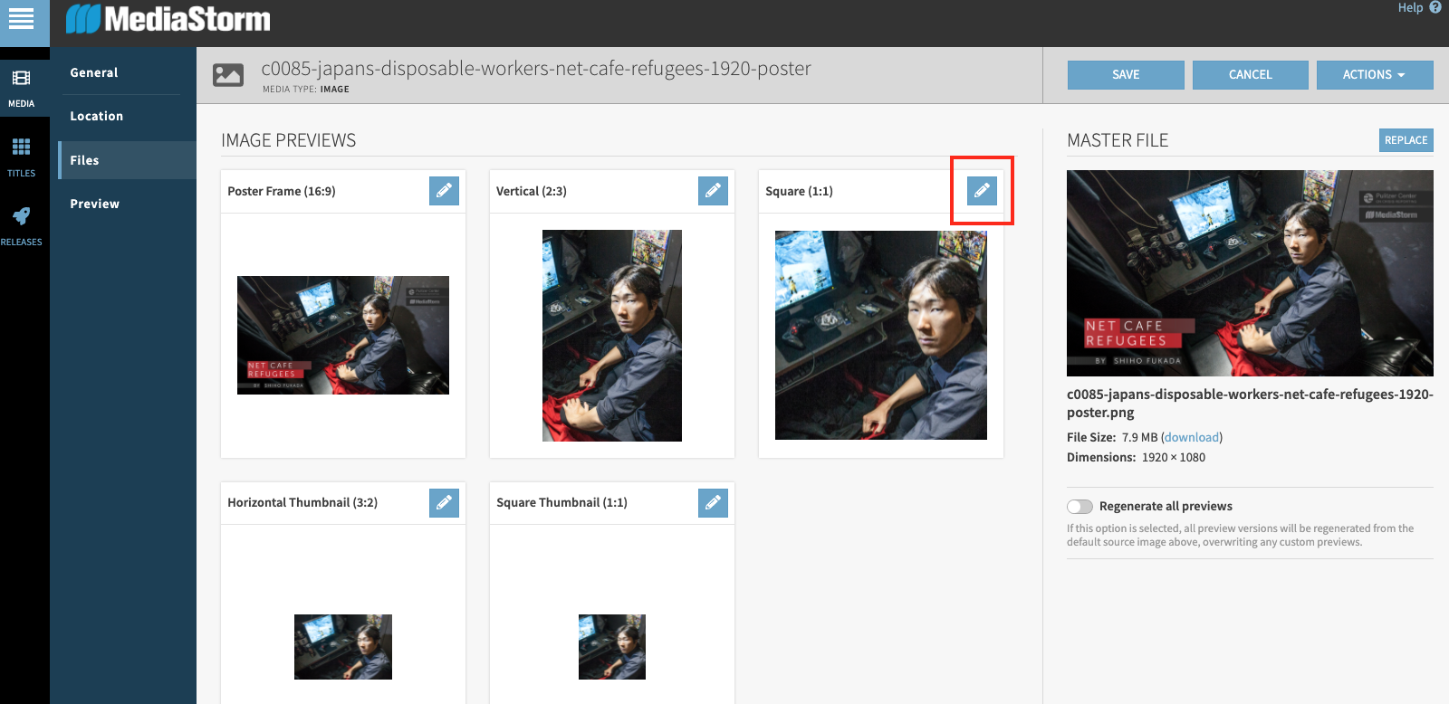Go to the Titles grid icon
This screenshot has width=1449, height=704.
click(x=21, y=155)
